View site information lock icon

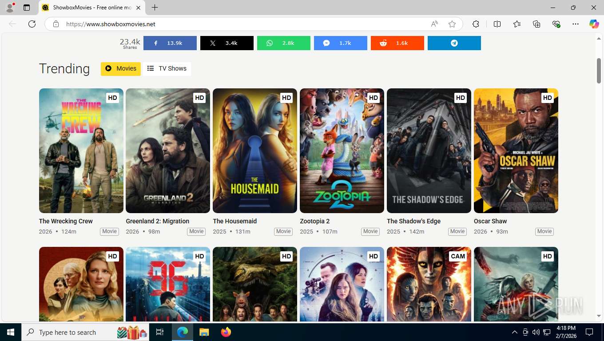56,24
